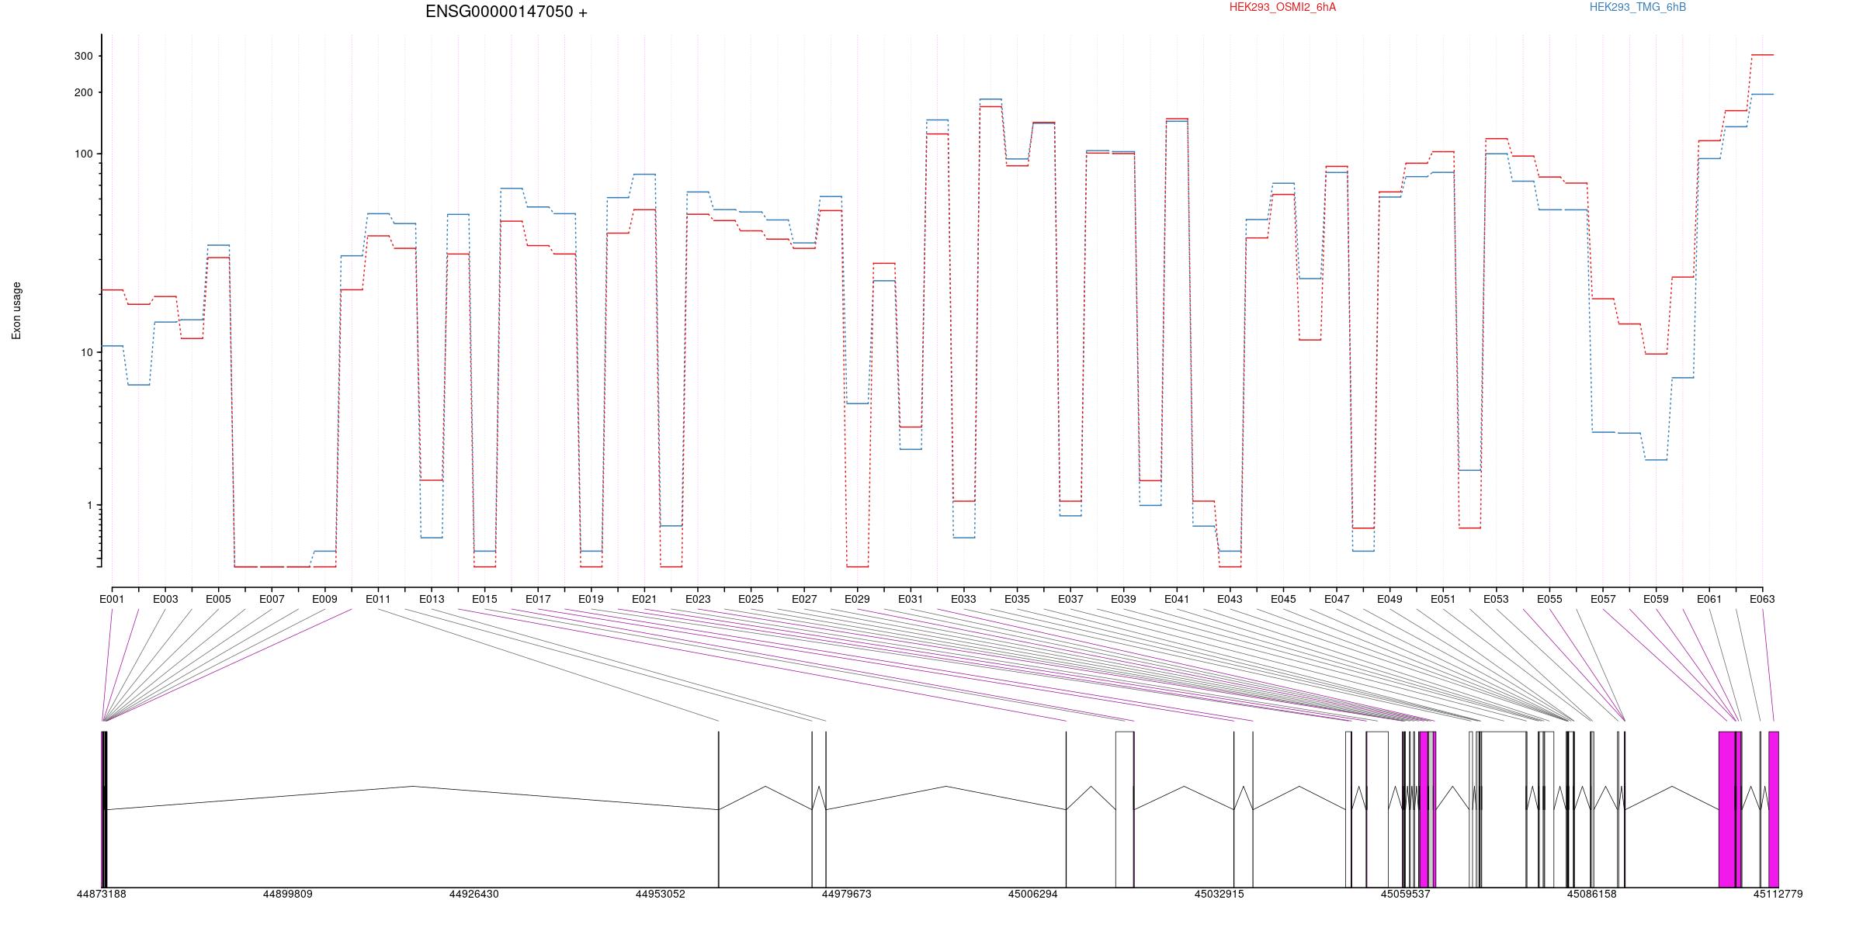Select exon label E025

pyautogui.click(x=751, y=599)
